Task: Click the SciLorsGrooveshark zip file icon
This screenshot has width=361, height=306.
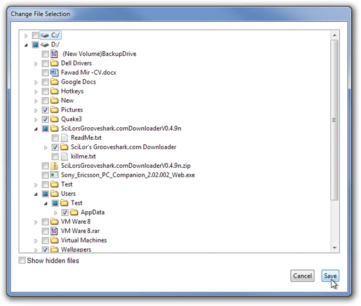Action: point(54,166)
